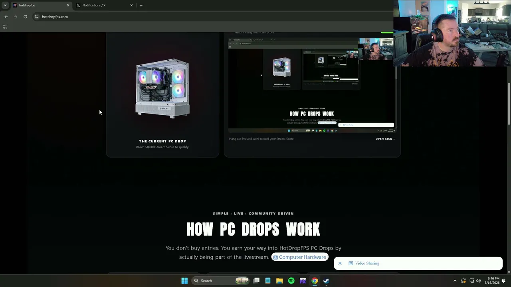Open the Video Sharing popup label
The image size is (511, 287).
click(x=364, y=263)
